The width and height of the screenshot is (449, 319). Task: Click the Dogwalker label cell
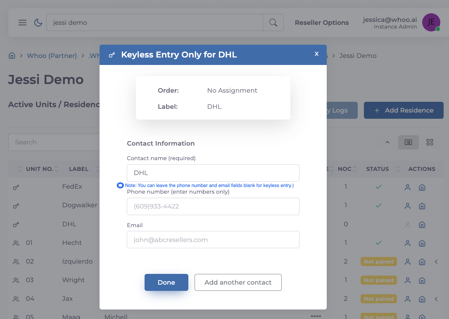pyautogui.click(x=80, y=205)
